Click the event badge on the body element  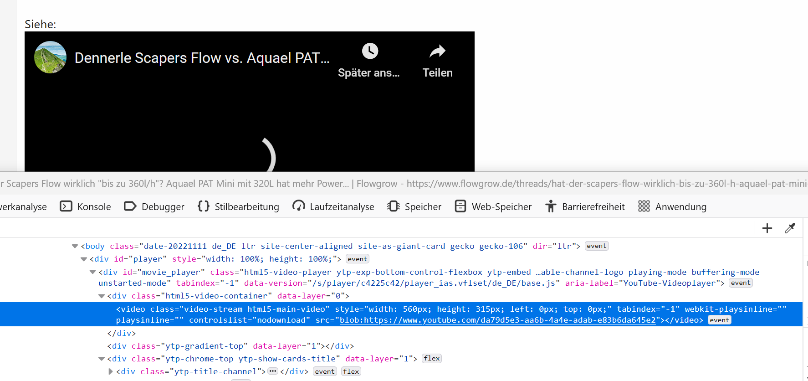597,246
